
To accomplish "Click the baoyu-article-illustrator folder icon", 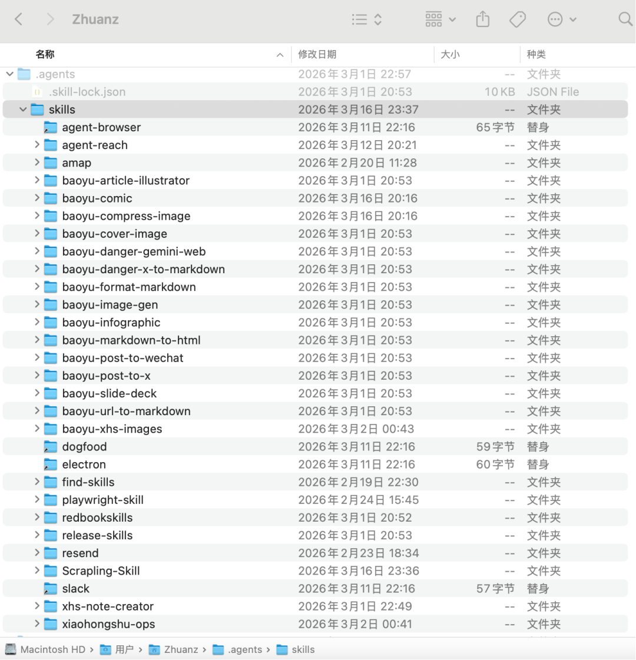I will (x=51, y=181).
